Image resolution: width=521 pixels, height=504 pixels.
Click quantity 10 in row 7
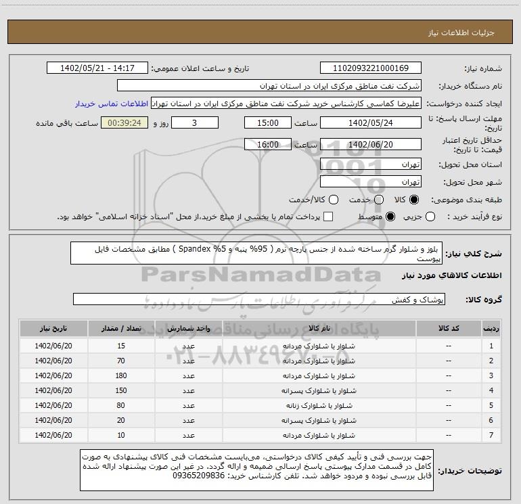click(121, 435)
